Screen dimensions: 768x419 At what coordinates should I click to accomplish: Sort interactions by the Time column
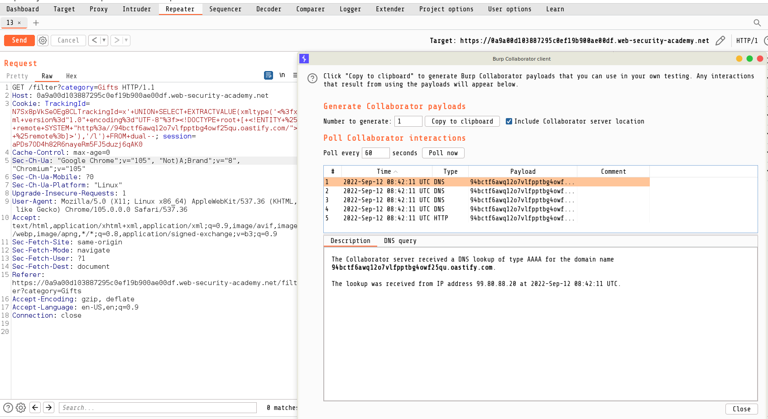pyautogui.click(x=387, y=171)
